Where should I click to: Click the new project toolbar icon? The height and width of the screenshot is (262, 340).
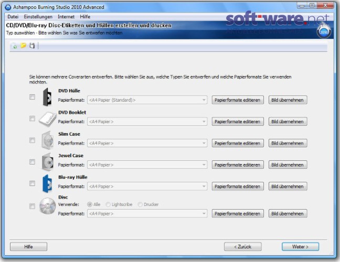(14, 46)
